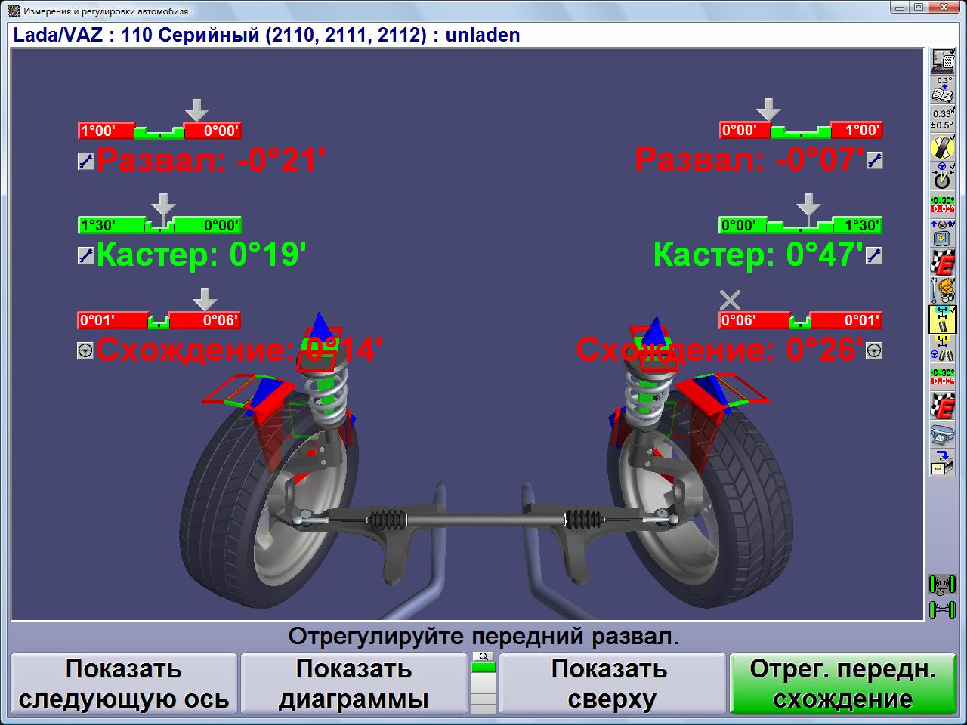Open the wrench and parts tools icon

click(942, 290)
